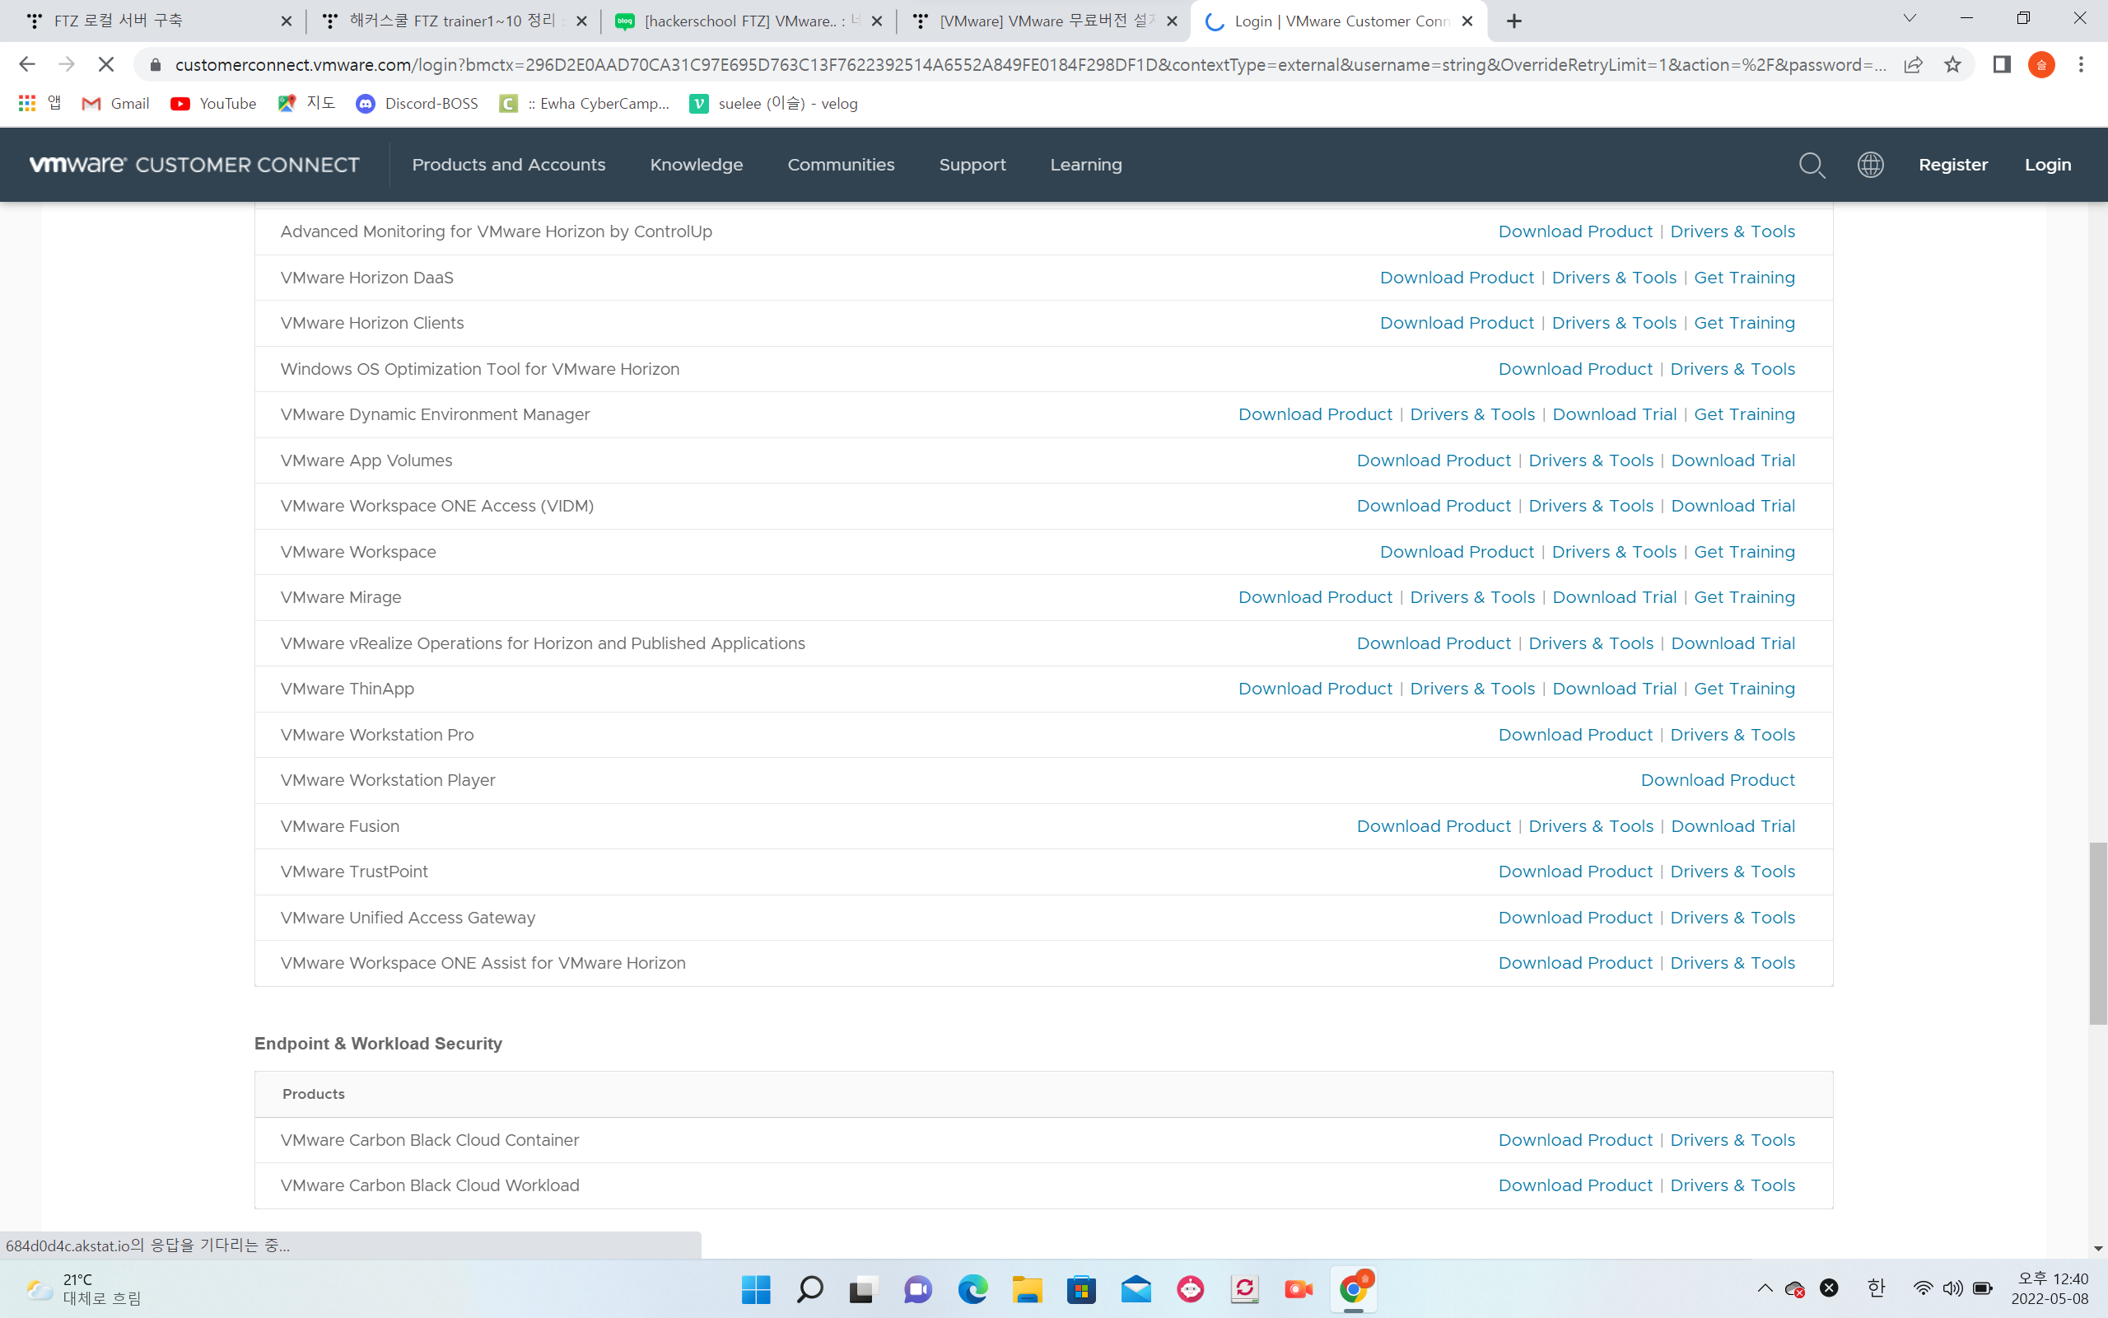Open a new browser tab
The image size is (2108, 1318).
click(1514, 21)
